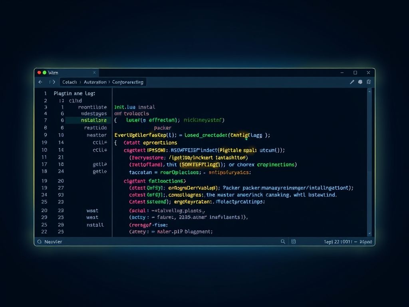Viewport: 409px width, 307px height.
Task: Select Confonarecting in the breadcrumb path
Action: (x=129, y=82)
